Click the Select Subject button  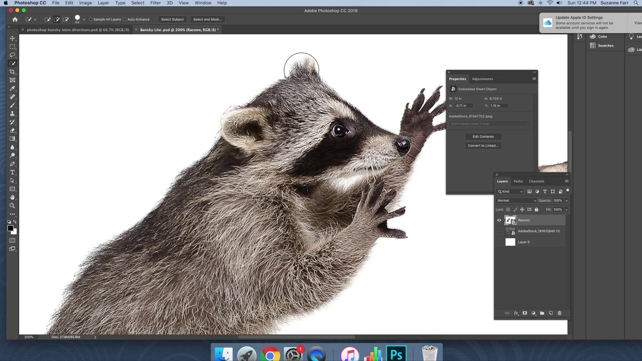click(x=172, y=20)
